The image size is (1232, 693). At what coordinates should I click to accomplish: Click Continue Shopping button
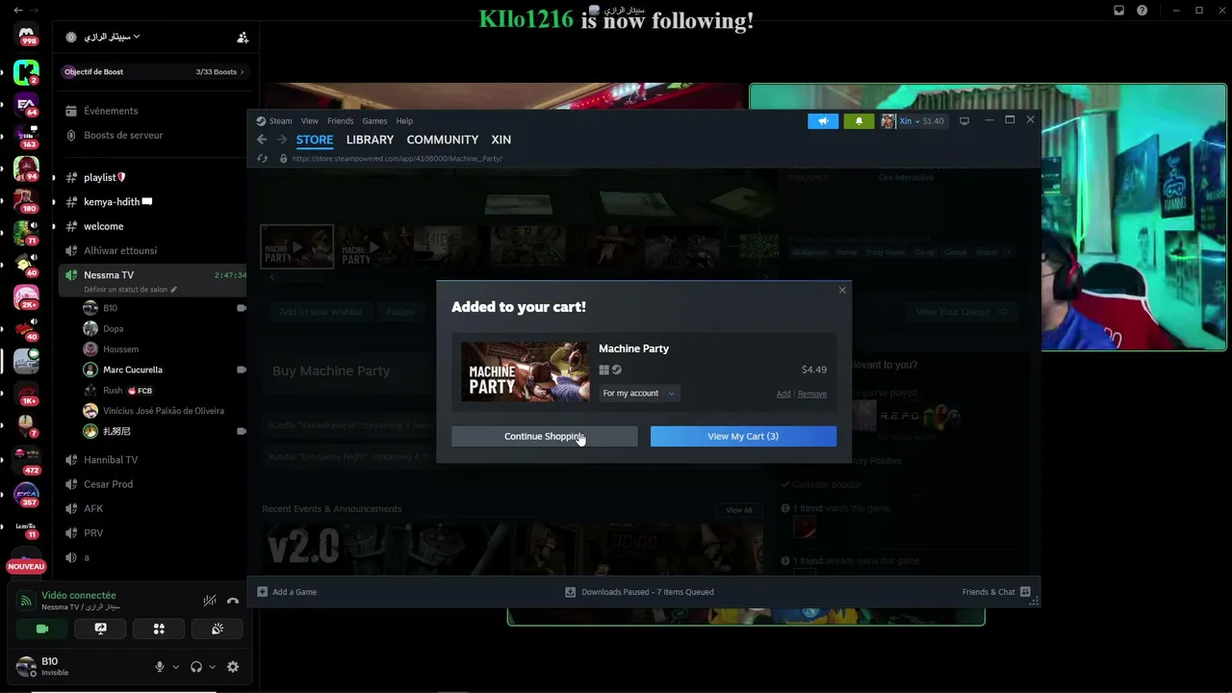(545, 436)
